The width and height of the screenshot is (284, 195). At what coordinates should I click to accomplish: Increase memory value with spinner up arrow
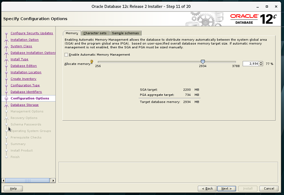click(261, 63)
